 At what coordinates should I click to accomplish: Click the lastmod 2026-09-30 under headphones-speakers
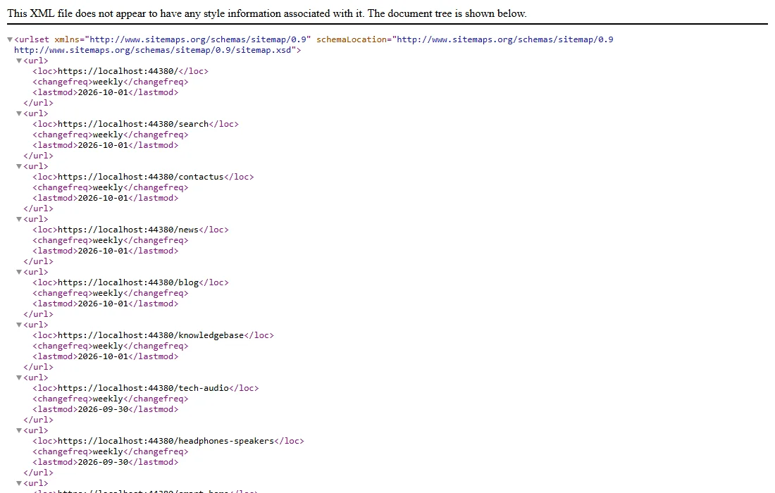click(103, 463)
